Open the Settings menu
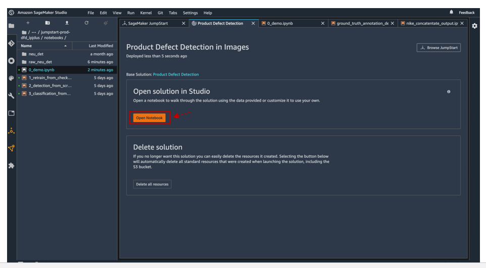486x268 pixels. point(190,13)
